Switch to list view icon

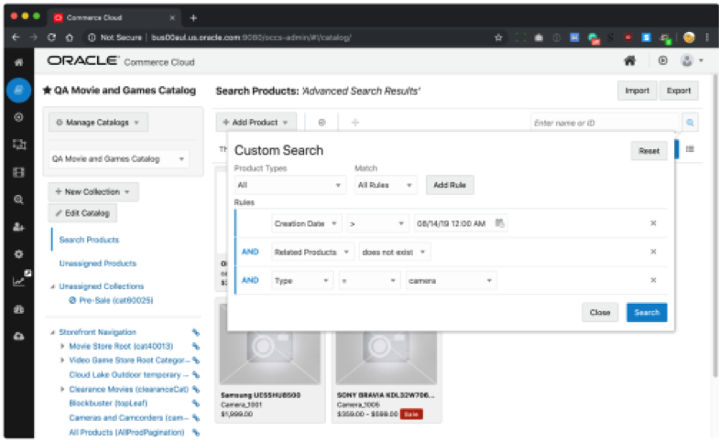point(690,149)
